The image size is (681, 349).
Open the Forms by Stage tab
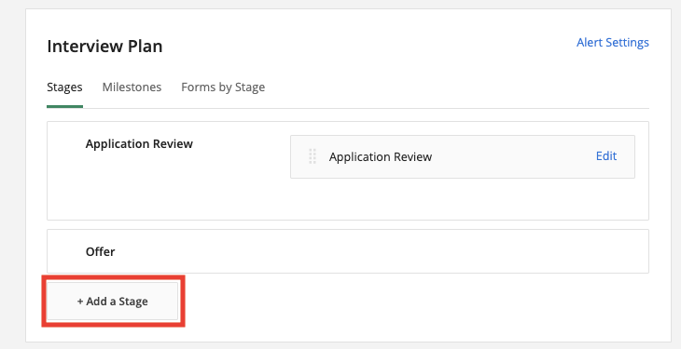(223, 87)
